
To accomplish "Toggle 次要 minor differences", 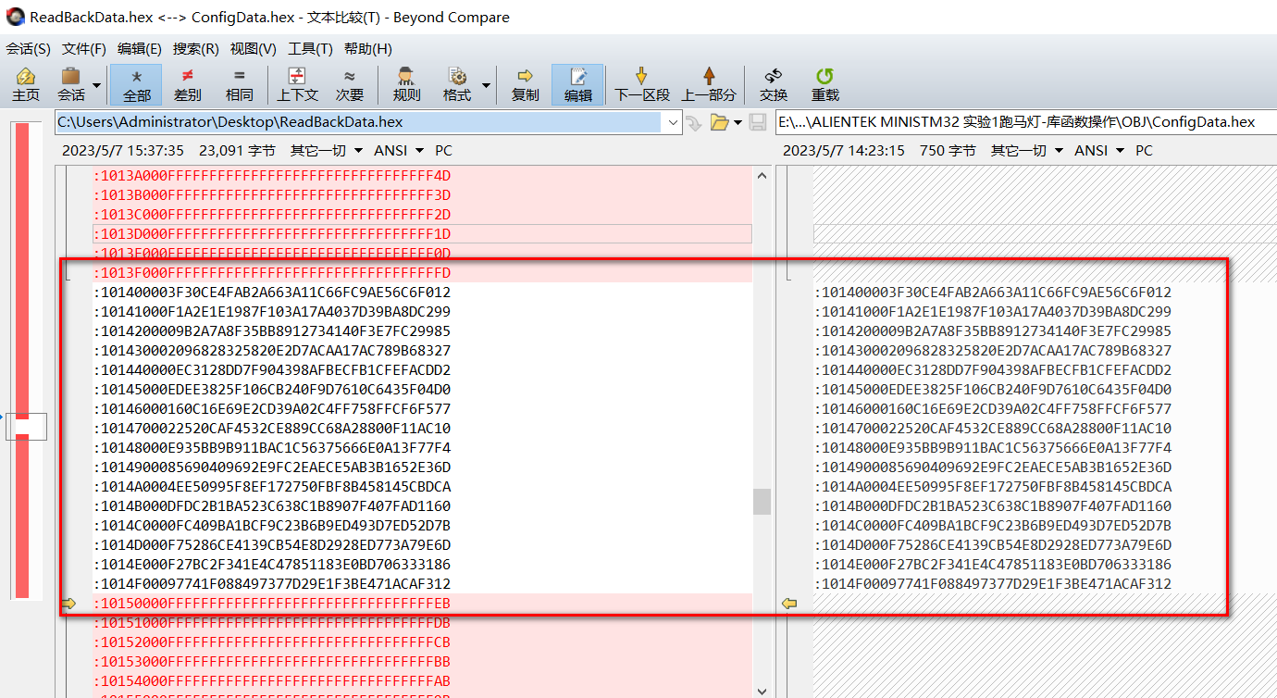I will click(x=349, y=84).
